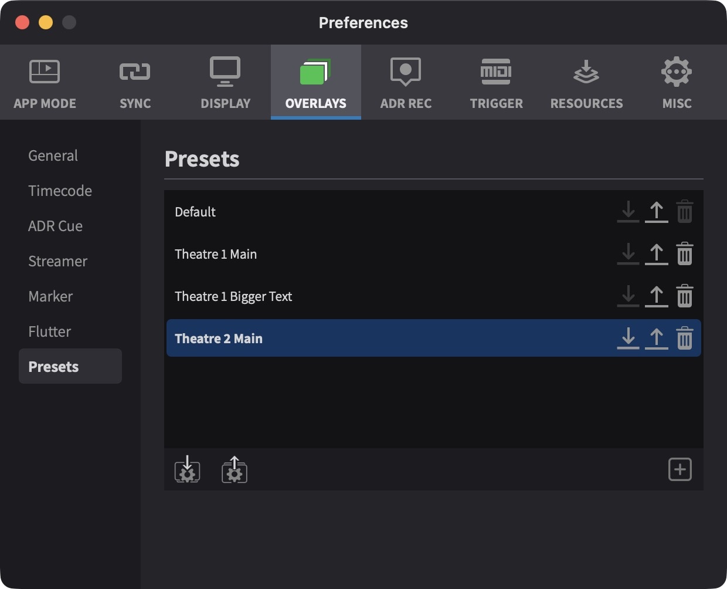Delete the Theatre 1 Main preset

pyautogui.click(x=685, y=254)
